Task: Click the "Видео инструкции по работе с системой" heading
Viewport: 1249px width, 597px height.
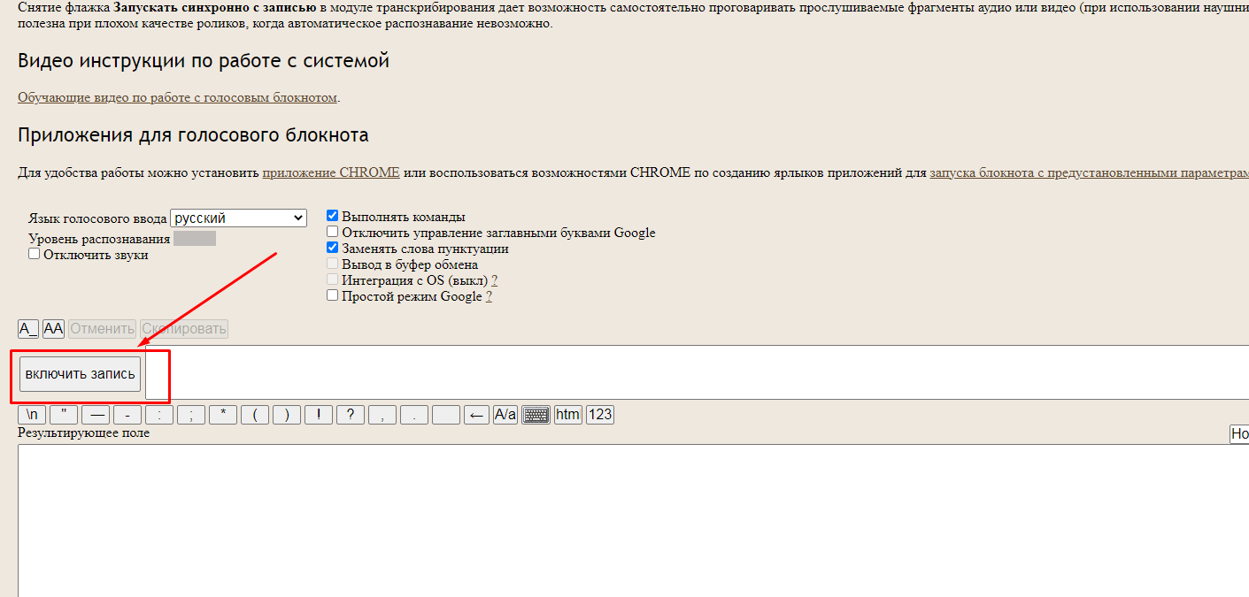Action: tap(204, 61)
